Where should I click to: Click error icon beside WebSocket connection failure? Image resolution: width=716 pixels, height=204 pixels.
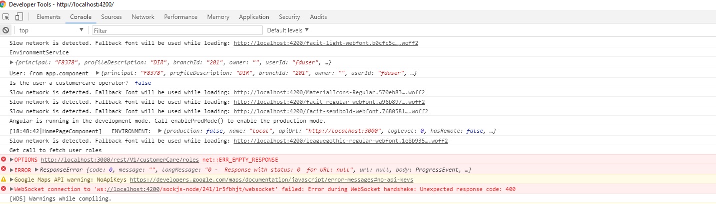[x=4, y=189]
